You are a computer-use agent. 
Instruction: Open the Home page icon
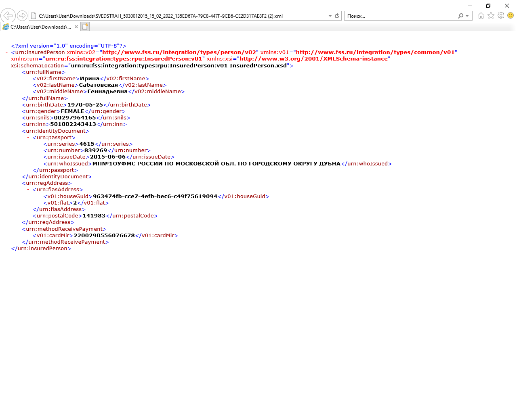[x=481, y=15]
